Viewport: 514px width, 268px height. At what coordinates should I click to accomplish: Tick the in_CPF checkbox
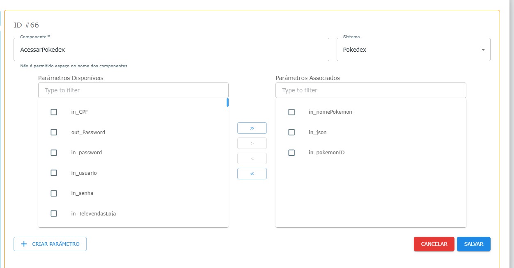54,112
